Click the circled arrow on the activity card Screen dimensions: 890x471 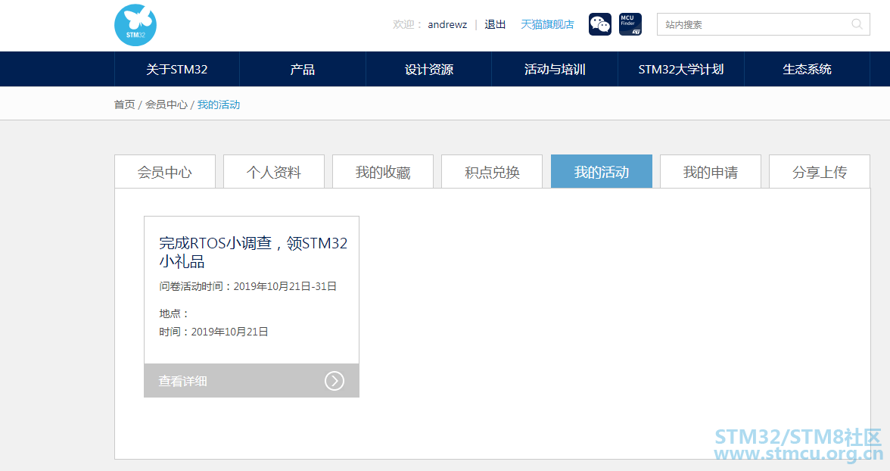coord(335,381)
